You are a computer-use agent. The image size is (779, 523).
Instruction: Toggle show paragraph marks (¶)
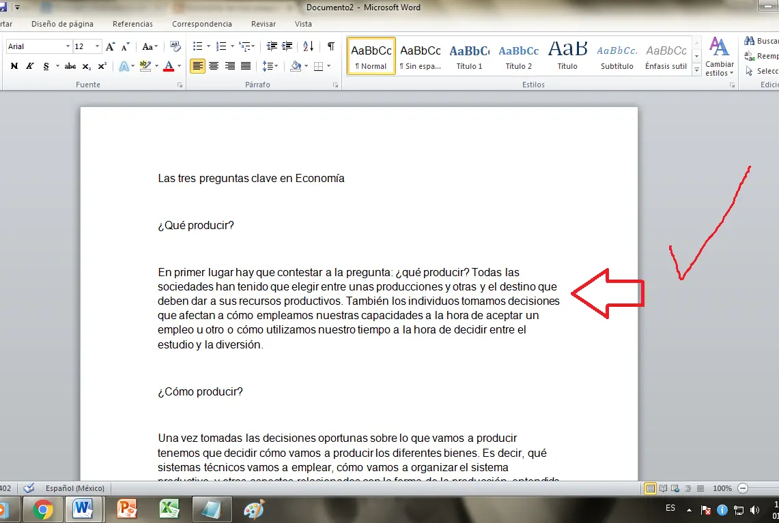(331, 46)
